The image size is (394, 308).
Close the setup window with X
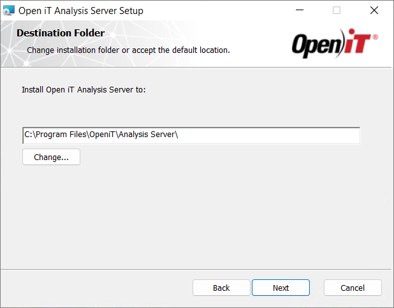coord(374,10)
